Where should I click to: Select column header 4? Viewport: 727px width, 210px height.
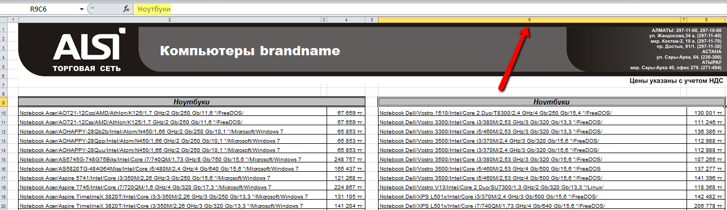pos(346,20)
